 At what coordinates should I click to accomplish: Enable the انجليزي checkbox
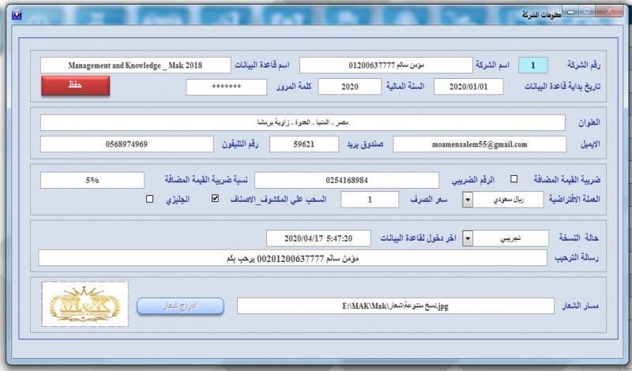tap(149, 199)
